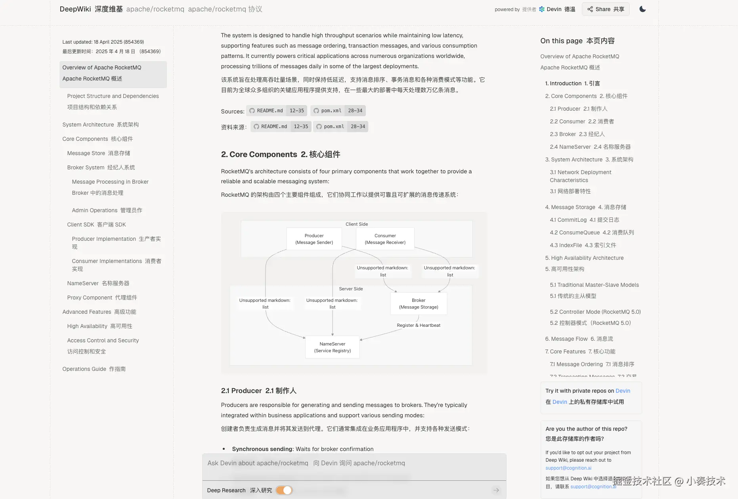Open NameServer sidebar page

point(98,283)
